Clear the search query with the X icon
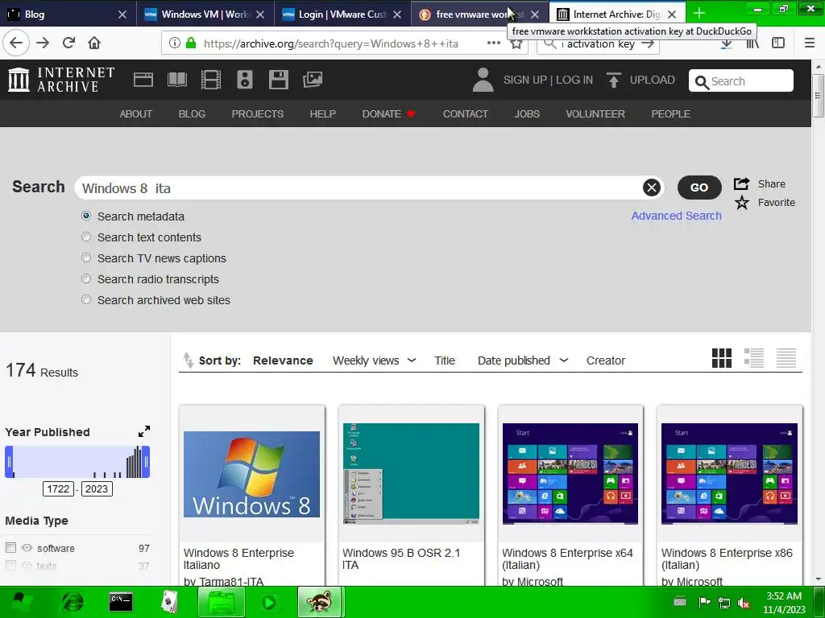The height and width of the screenshot is (618, 825). pos(651,187)
